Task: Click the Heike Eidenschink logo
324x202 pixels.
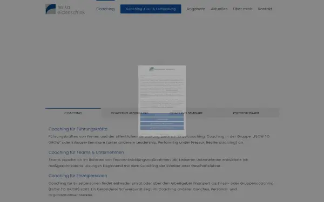Action: (65, 9)
